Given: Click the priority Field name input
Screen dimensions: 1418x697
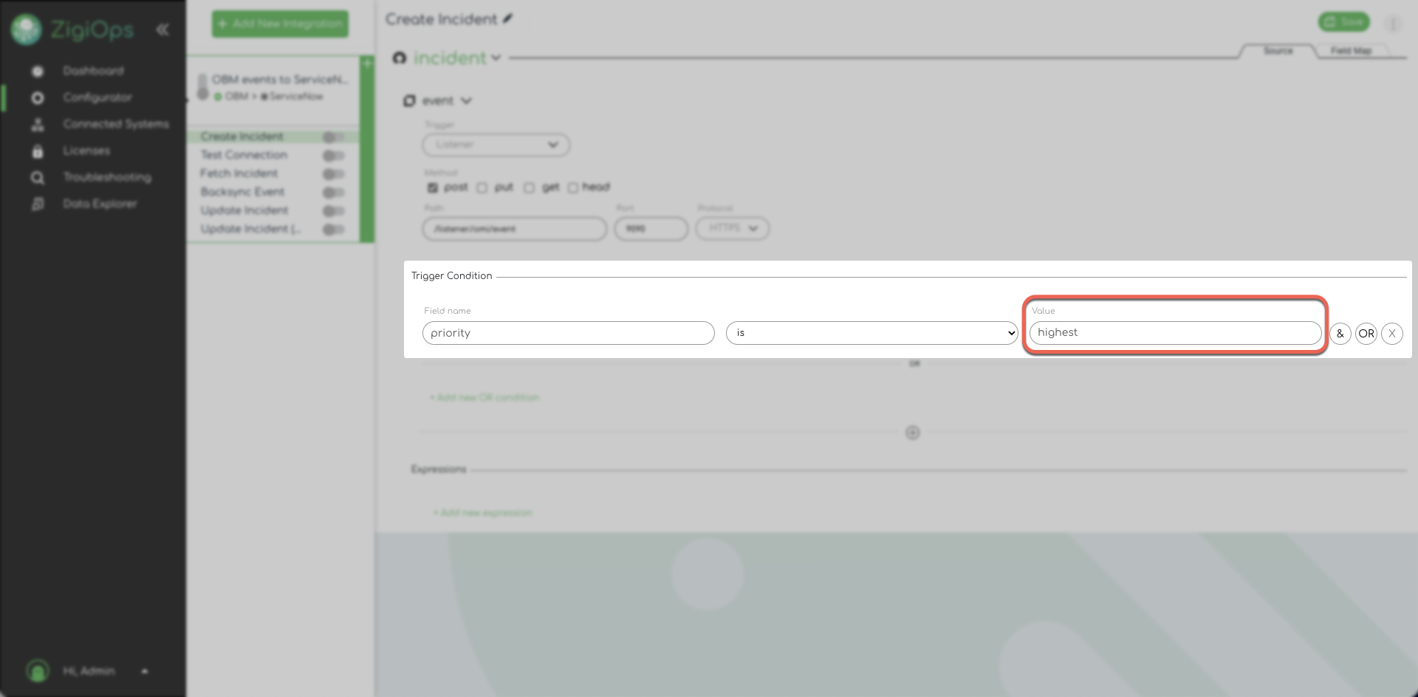Looking at the screenshot, I should [568, 333].
